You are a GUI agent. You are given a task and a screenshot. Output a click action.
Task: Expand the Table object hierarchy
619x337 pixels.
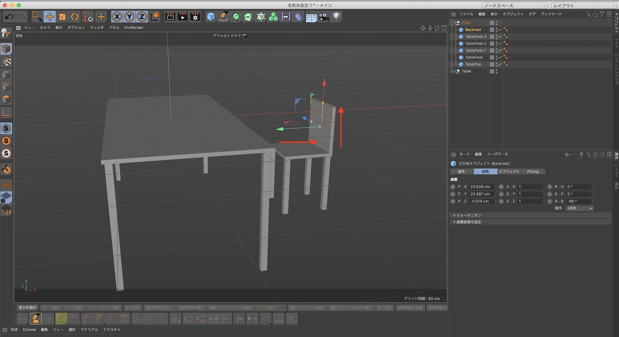click(452, 71)
